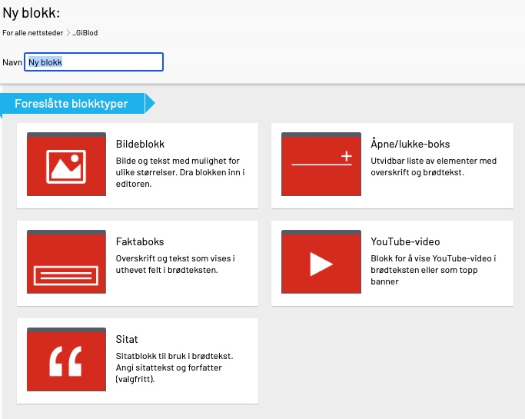This screenshot has width=525, height=419.
Task: Open the 'For alle nettsteder' breadcrumb
Action: pos(32,33)
